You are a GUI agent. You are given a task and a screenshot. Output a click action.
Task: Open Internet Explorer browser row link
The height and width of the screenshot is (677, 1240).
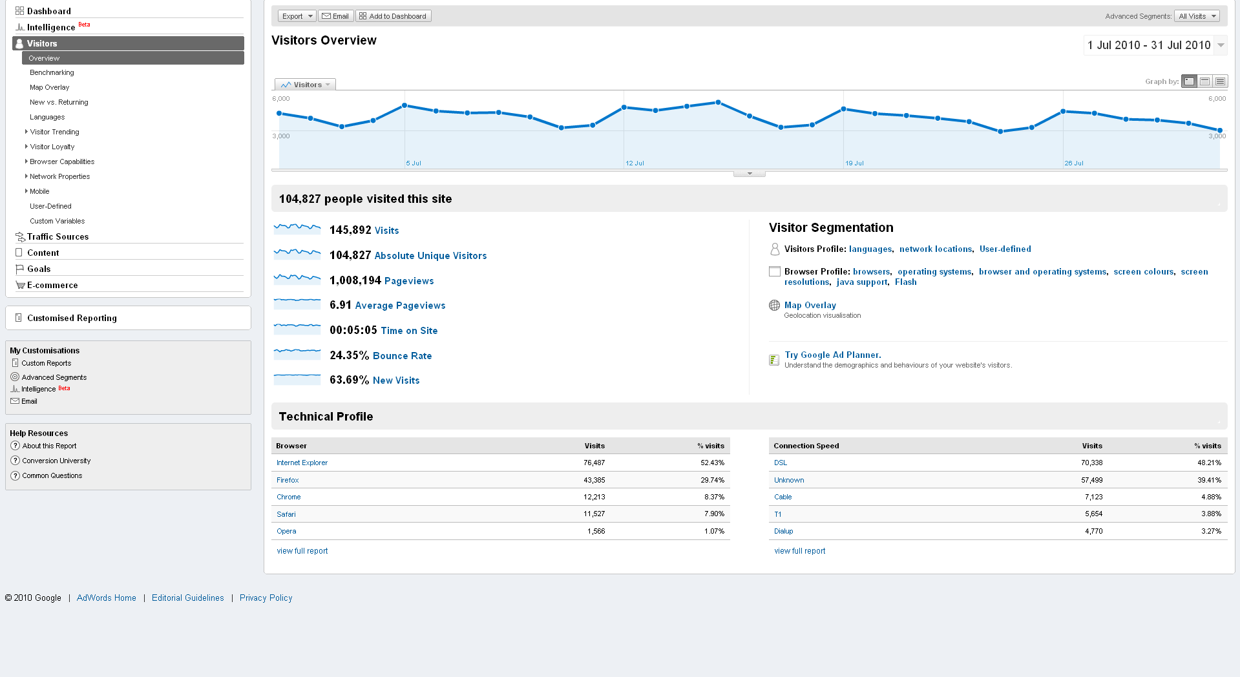302,463
